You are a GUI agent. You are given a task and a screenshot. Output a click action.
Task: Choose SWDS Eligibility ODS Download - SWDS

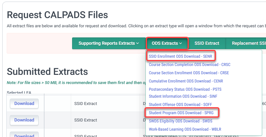coord(181,121)
